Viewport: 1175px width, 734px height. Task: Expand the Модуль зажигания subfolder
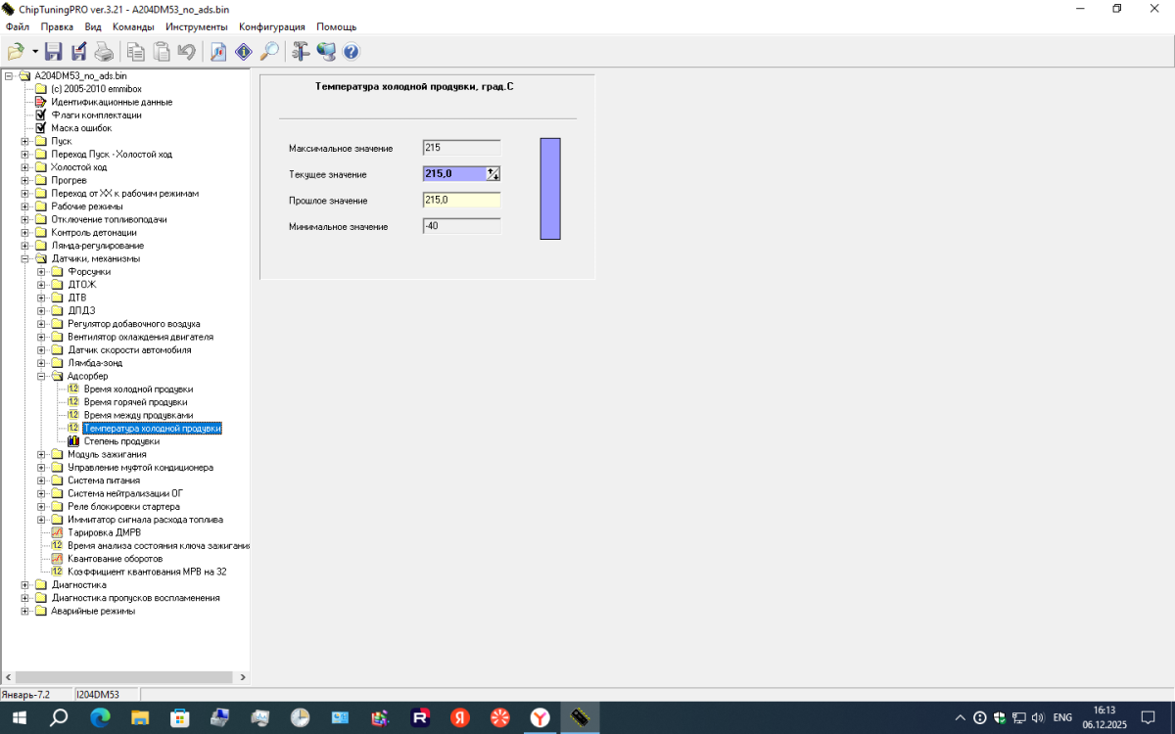click(42, 454)
